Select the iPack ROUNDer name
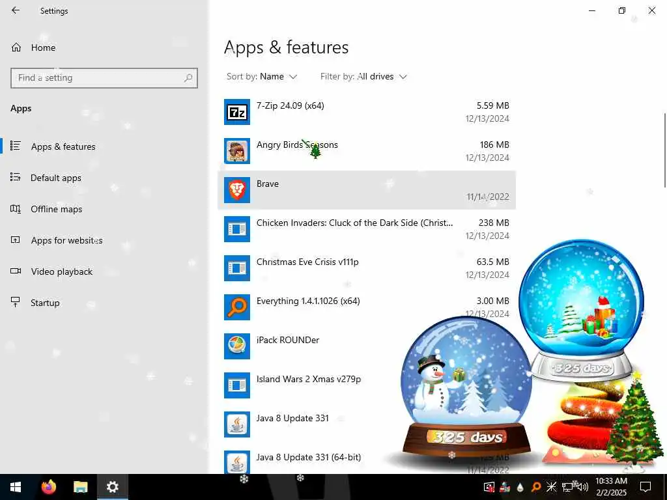The image size is (667, 500). coord(287,340)
